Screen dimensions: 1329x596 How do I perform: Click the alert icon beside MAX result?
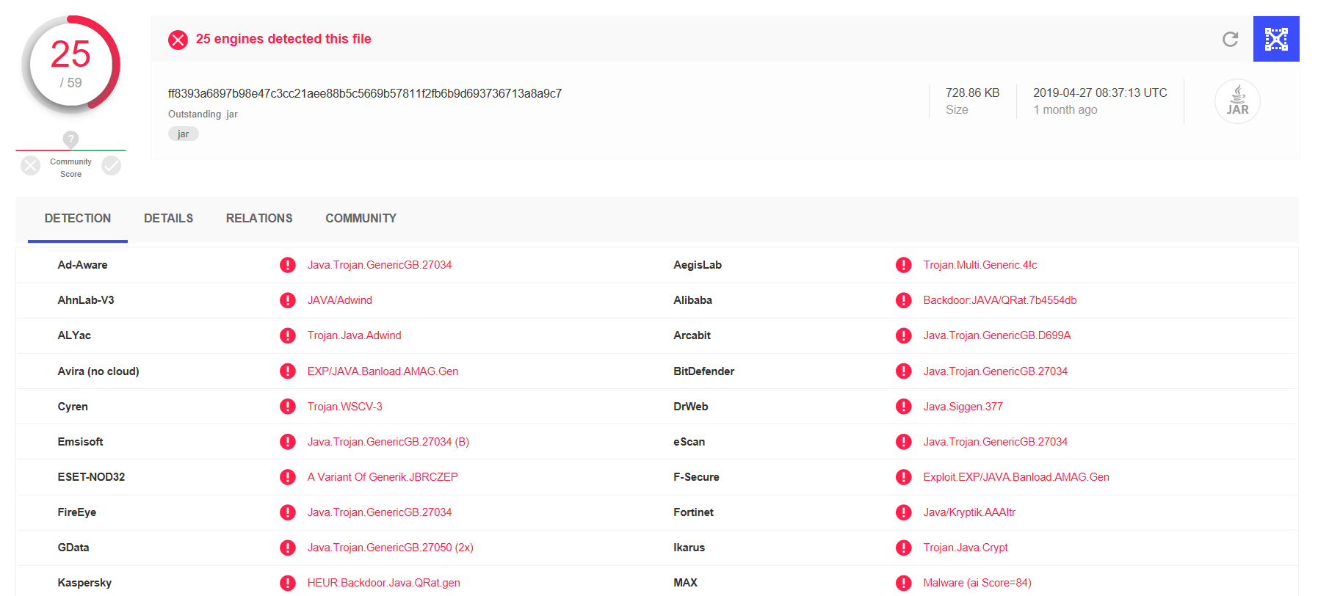[x=904, y=583]
